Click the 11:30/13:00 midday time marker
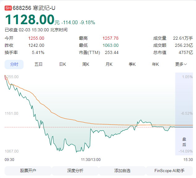This screenshot has width=196, height=178. [90, 160]
